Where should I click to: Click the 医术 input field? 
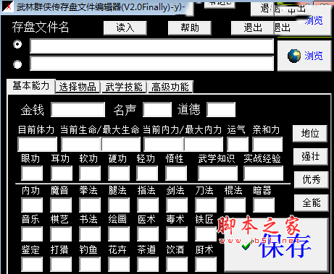click(x=148, y=234)
